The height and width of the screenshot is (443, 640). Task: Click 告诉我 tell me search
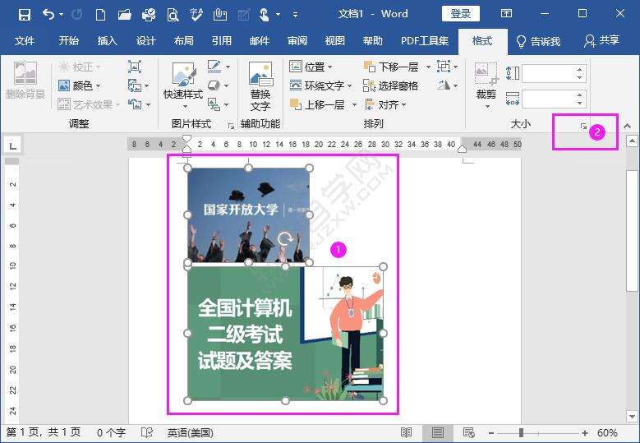coord(538,41)
